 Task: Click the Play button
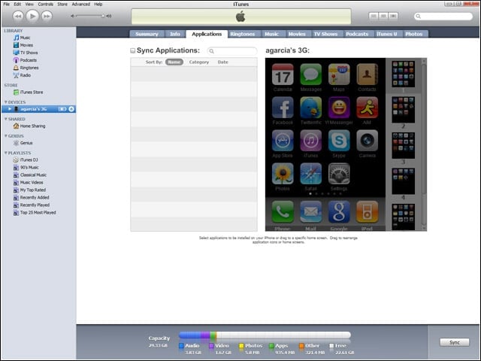(32, 16)
